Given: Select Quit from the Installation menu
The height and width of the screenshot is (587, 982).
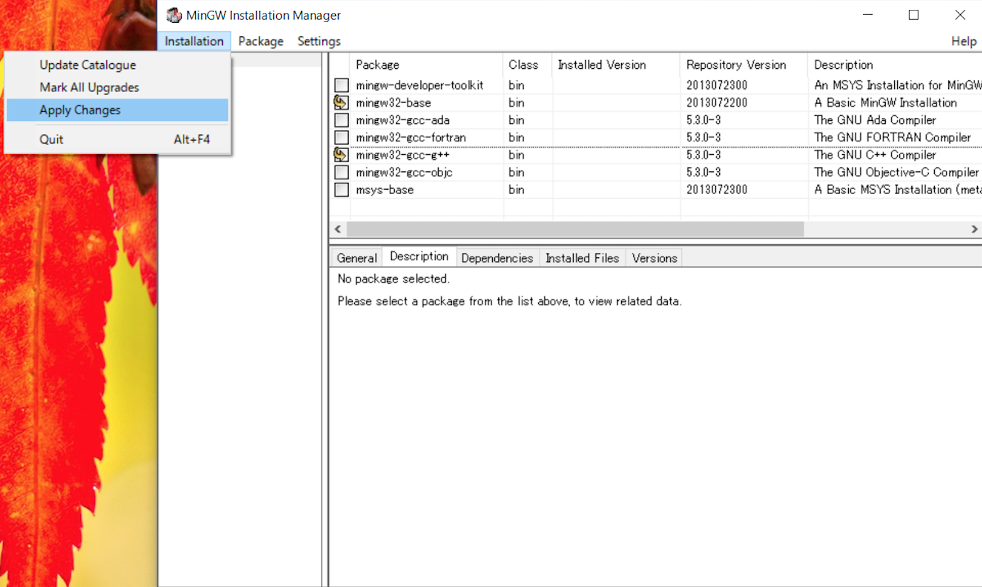Looking at the screenshot, I should [117, 139].
